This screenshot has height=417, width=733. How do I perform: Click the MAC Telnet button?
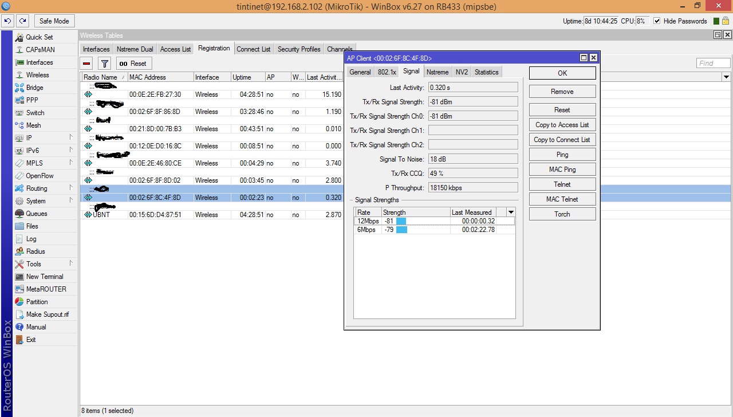(562, 199)
